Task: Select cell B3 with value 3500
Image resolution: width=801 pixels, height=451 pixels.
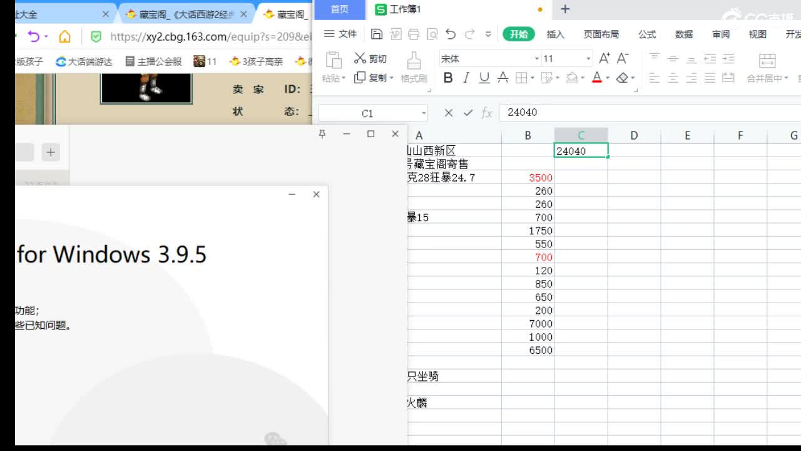Action: point(528,178)
